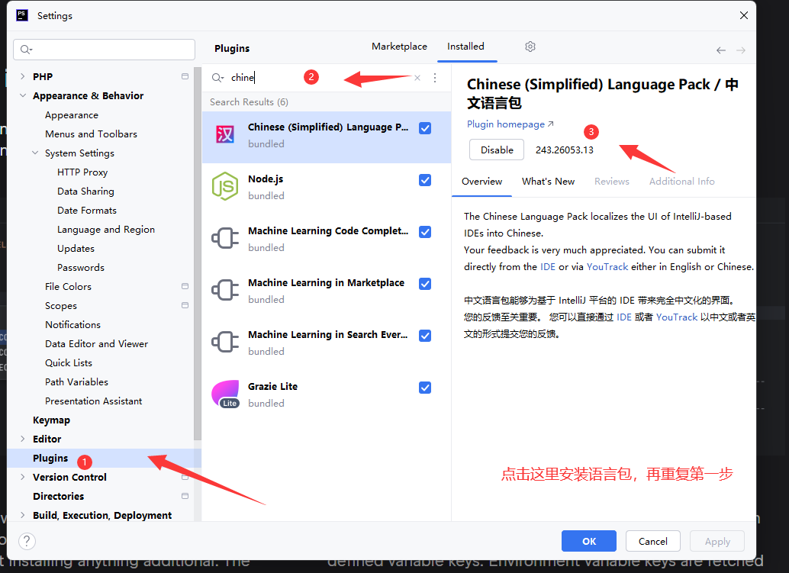
Task: Open the Plugin homepage link
Action: 510,124
